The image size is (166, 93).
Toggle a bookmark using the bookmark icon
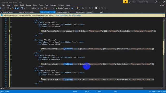(x=96, y=8)
